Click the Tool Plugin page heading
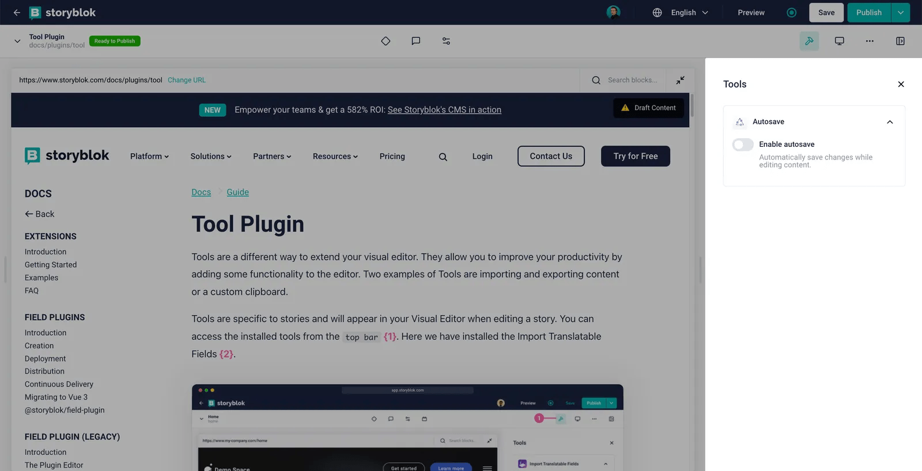 pyautogui.click(x=248, y=225)
